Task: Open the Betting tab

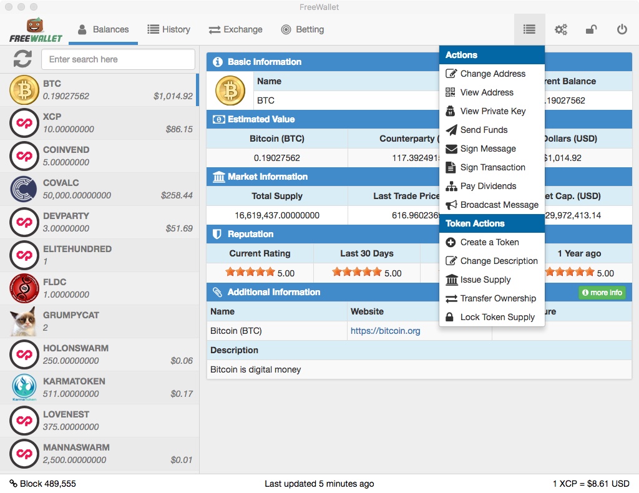Action: click(303, 29)
